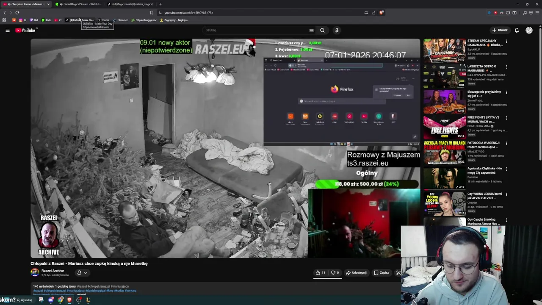Switch to DanielMagical Stream tab
This screenshot has width=542, height=305.
coord(79,4)
